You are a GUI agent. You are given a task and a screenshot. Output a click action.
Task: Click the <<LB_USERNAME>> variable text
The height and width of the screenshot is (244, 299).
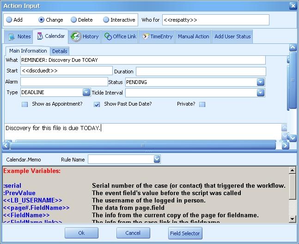(33, 201)
